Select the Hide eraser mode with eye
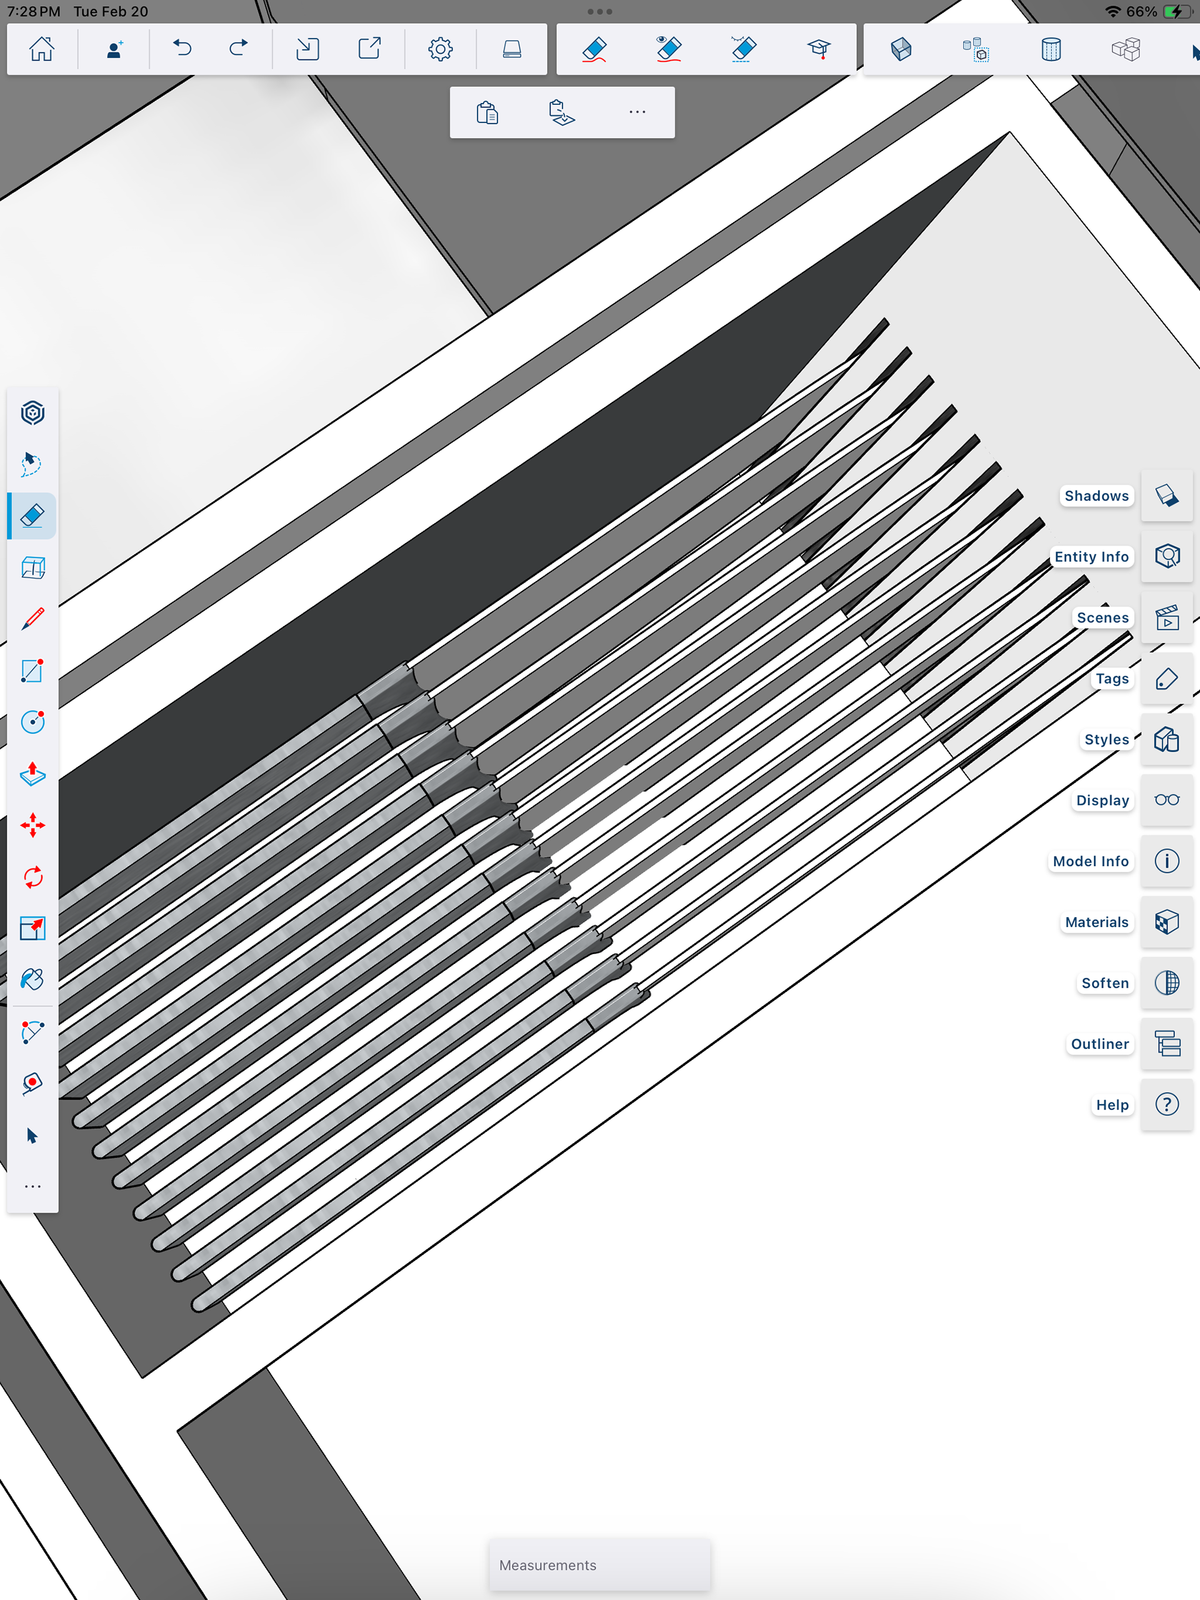The height and width of the screenshot is (1600, 1200). [669, 49]
